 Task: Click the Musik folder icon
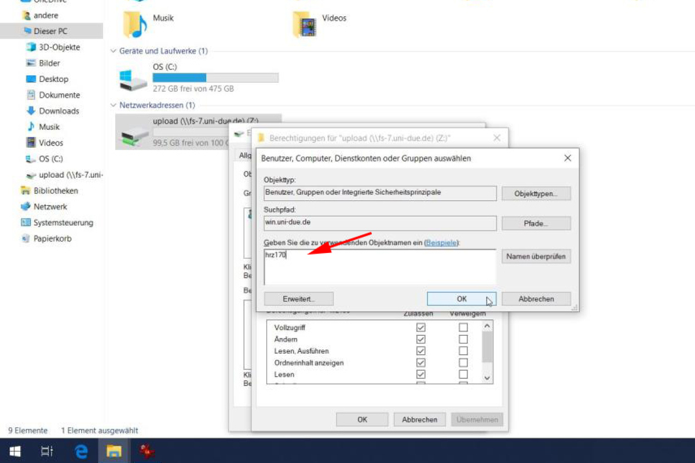coord(135,24)
